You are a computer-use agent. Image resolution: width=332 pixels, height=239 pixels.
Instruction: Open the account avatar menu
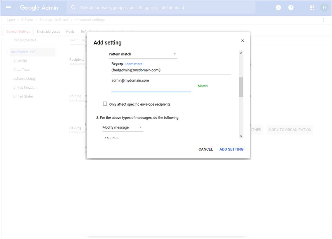click(324, 8)
